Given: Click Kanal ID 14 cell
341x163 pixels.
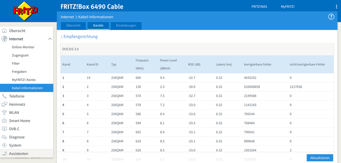Looking at the screenshot, I should (88, 78).
